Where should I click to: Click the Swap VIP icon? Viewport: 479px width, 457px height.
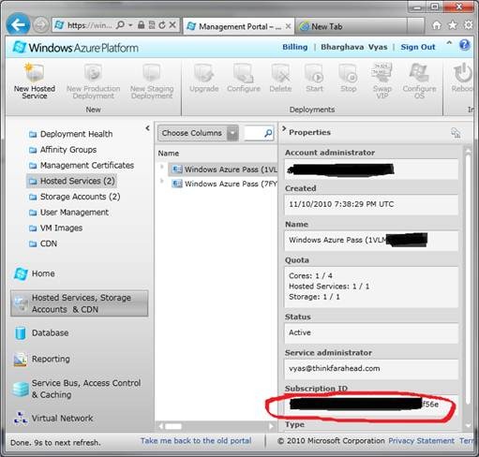click(x=382, y=72)
